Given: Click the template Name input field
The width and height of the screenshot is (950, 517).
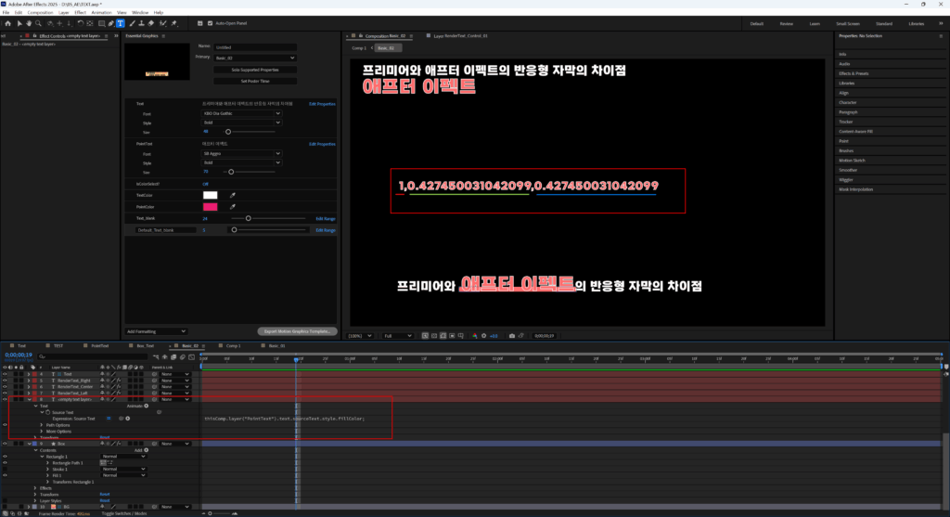Looking at the screenshot, I should (254, 47).
